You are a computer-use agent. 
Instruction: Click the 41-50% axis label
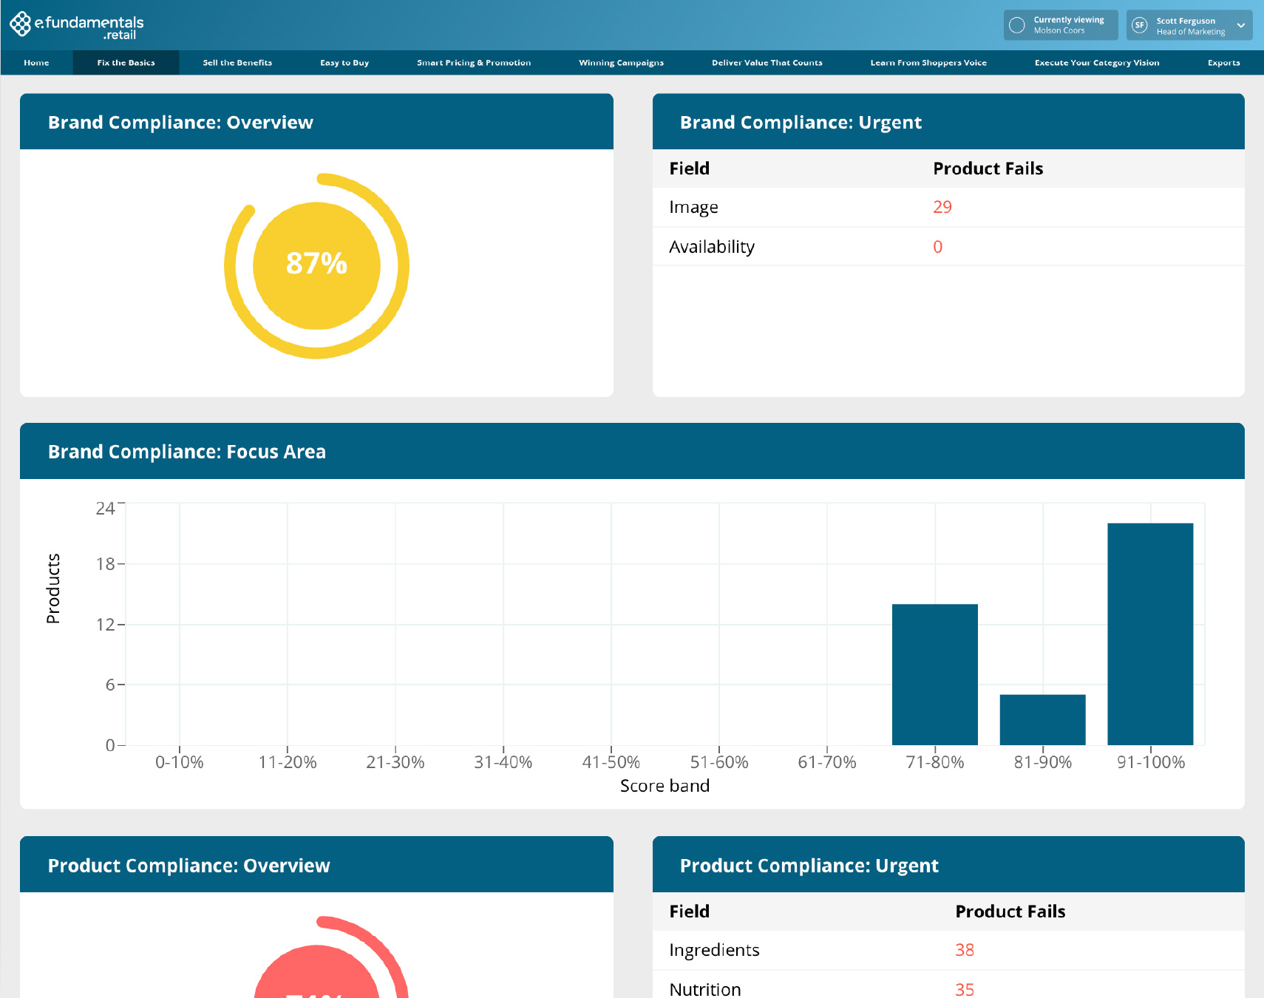611,762
